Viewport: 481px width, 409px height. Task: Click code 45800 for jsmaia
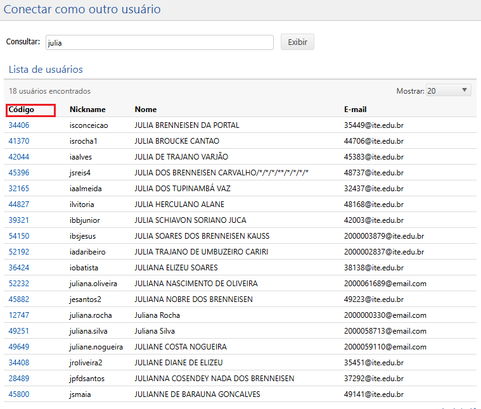[19, 394]
